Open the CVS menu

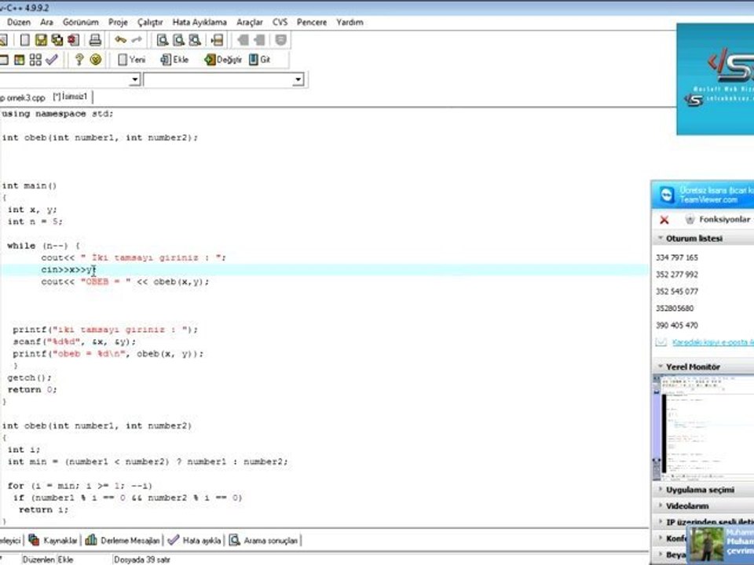[x=280, y=22]
